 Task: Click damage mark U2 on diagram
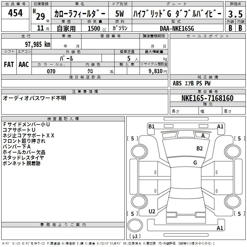coord(152,211)
